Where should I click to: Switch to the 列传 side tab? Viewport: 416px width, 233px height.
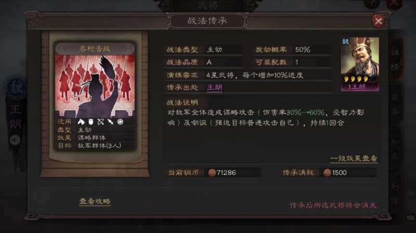click(x=395, y=193)
